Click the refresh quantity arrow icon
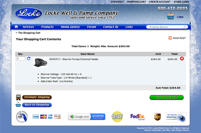 pyautogui.click(x=29, y=59)
